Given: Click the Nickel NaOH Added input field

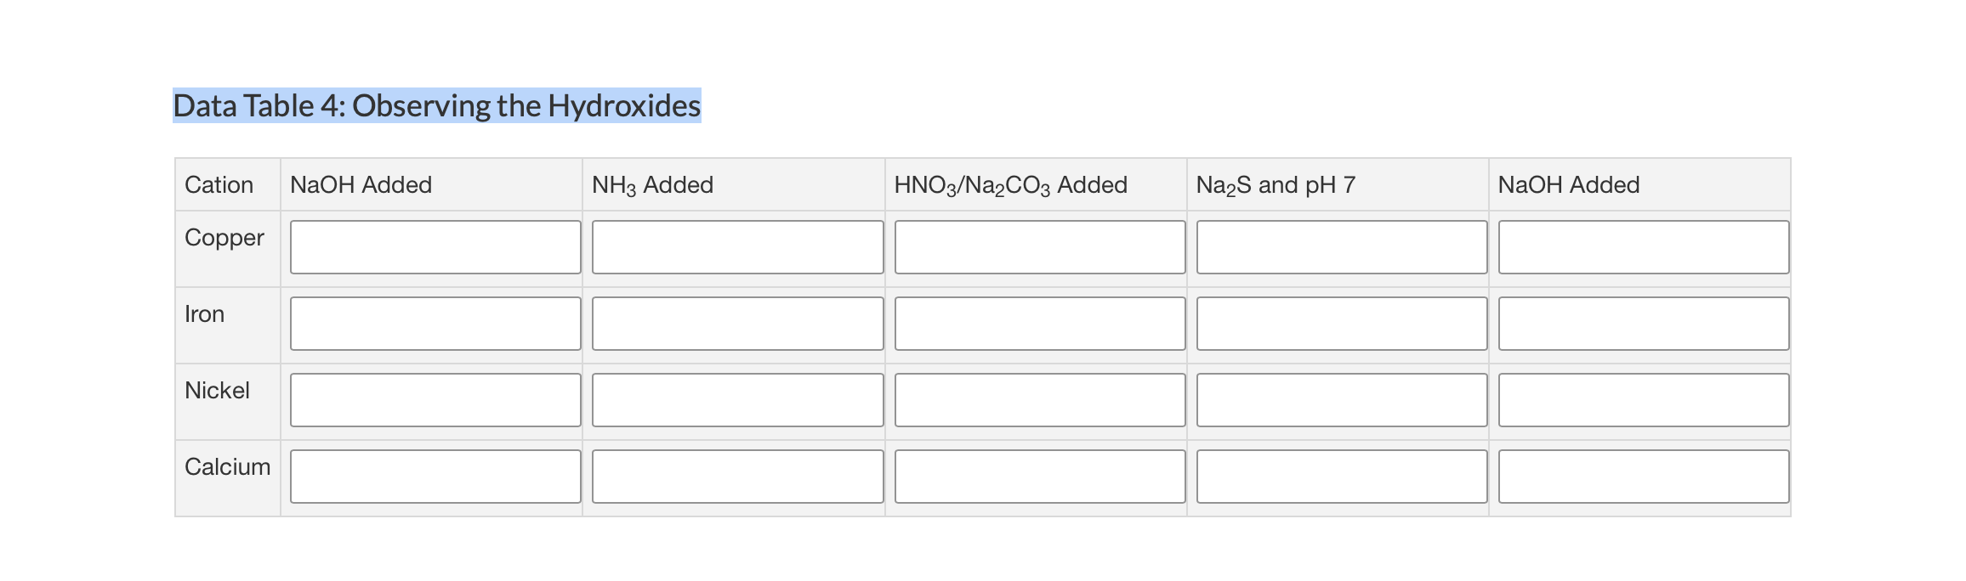Looking at the screenshot, I should click(435, 399).
